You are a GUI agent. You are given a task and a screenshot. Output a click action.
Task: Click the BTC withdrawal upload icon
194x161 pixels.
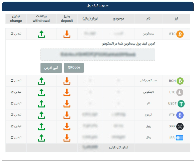pos(41,34)
